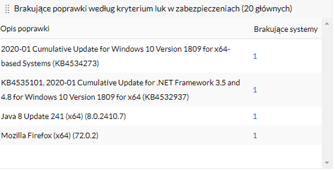Click the scrollbar up arrow
Viewport: 335px width, 170px height.
[x=327, y=24]
